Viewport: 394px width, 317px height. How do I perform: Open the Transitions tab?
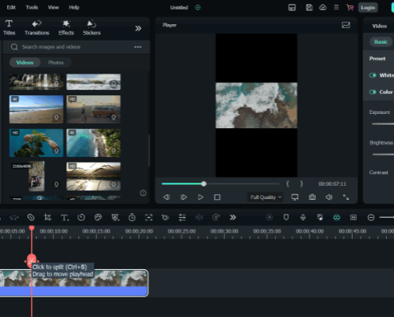(37, 27)
